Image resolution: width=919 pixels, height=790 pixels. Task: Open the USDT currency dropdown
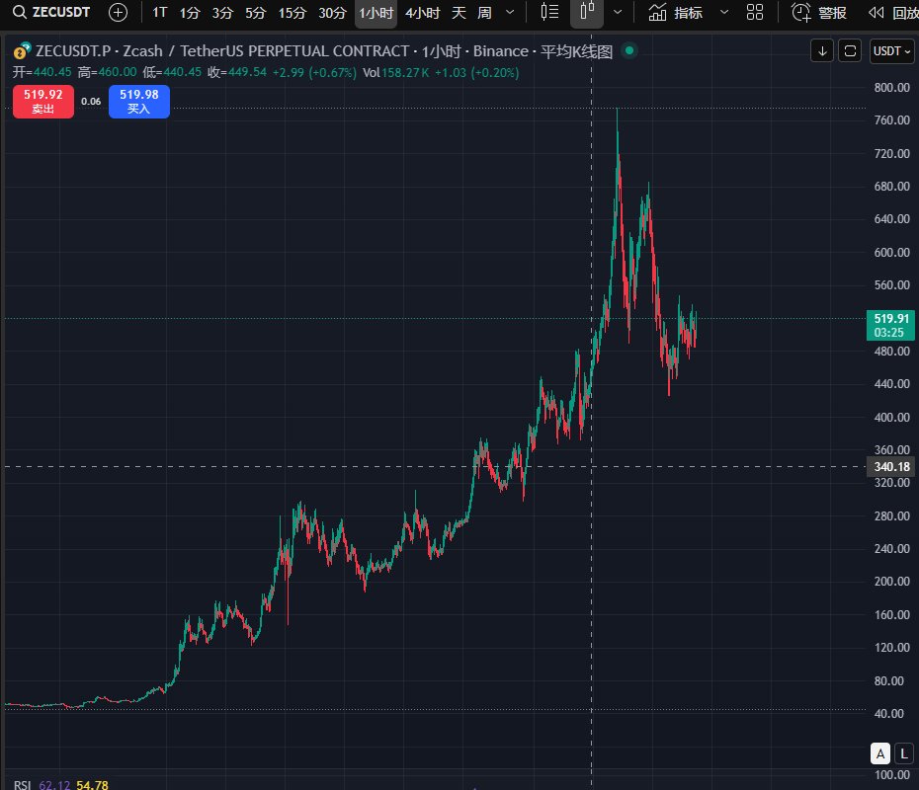point(891,51)
